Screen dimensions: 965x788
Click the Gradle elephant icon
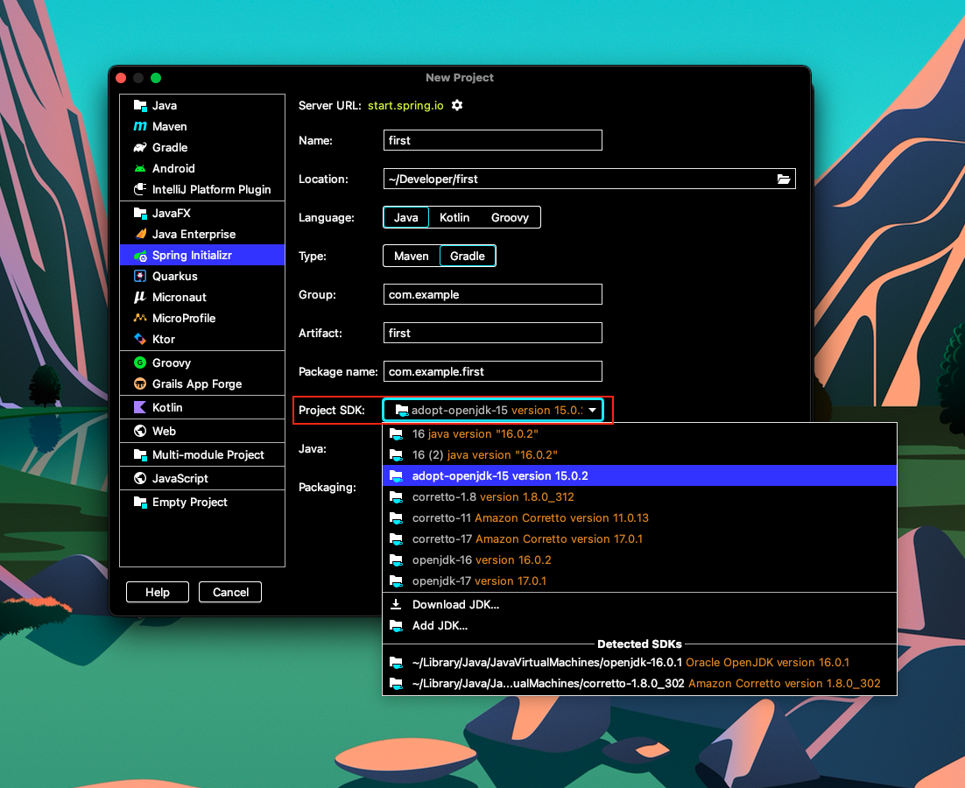click(140, 147)
